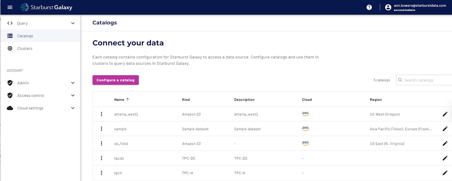Click the accountadmin role label
Image resolution: width=452 pixels, height=181 pixels.
[x=405, y=10]
